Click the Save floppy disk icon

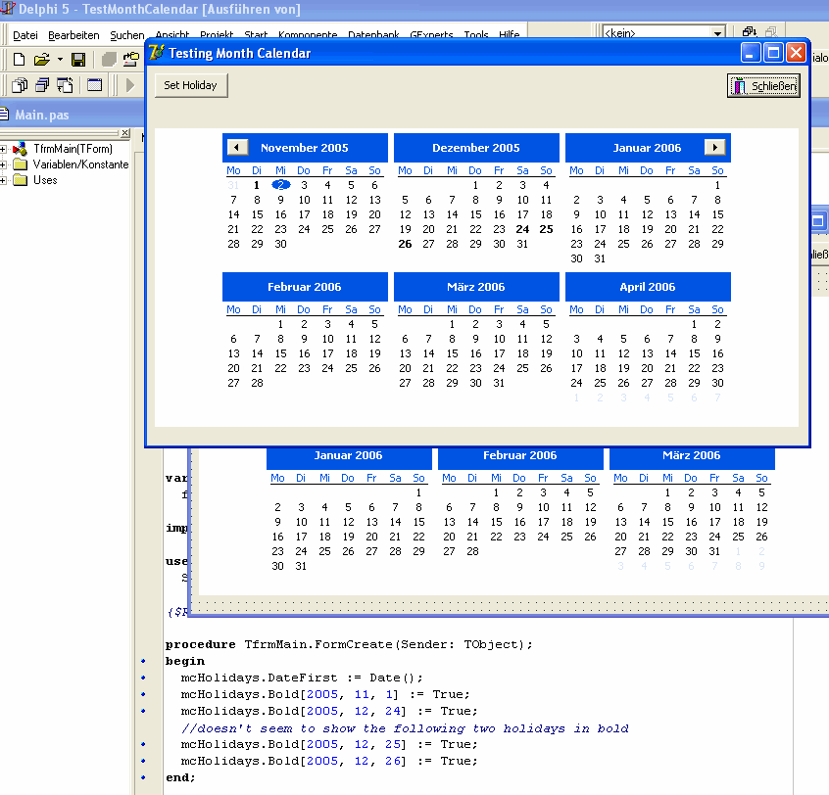[78, 60]
